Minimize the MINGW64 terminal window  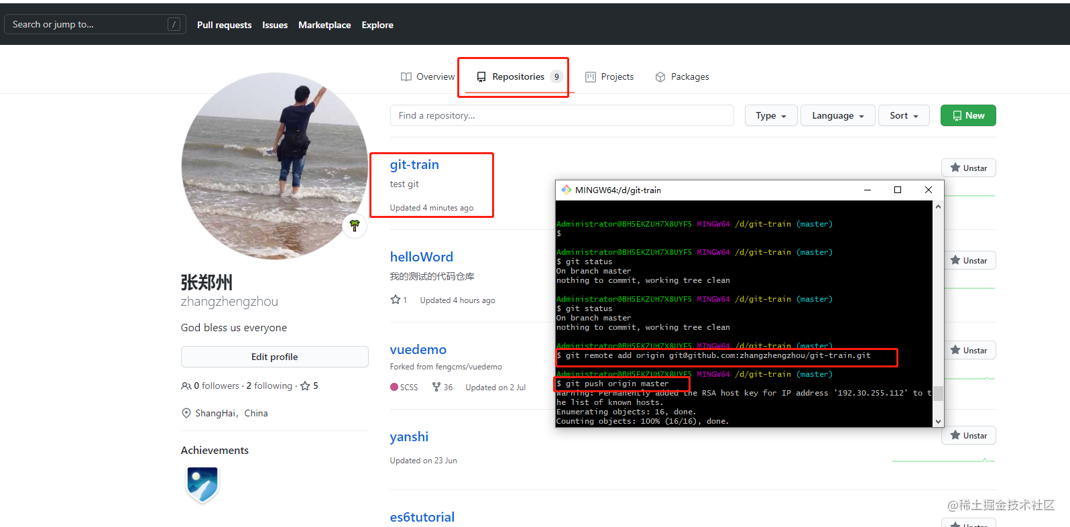point(868,190)
